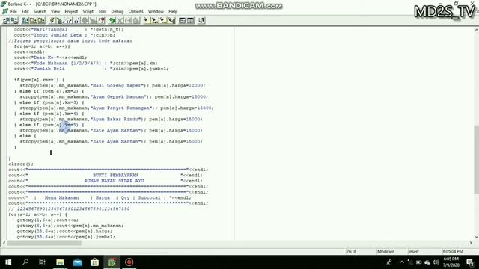
Task: Click the horizontal scroll-right arrow
Action: [x=471, y=243]
